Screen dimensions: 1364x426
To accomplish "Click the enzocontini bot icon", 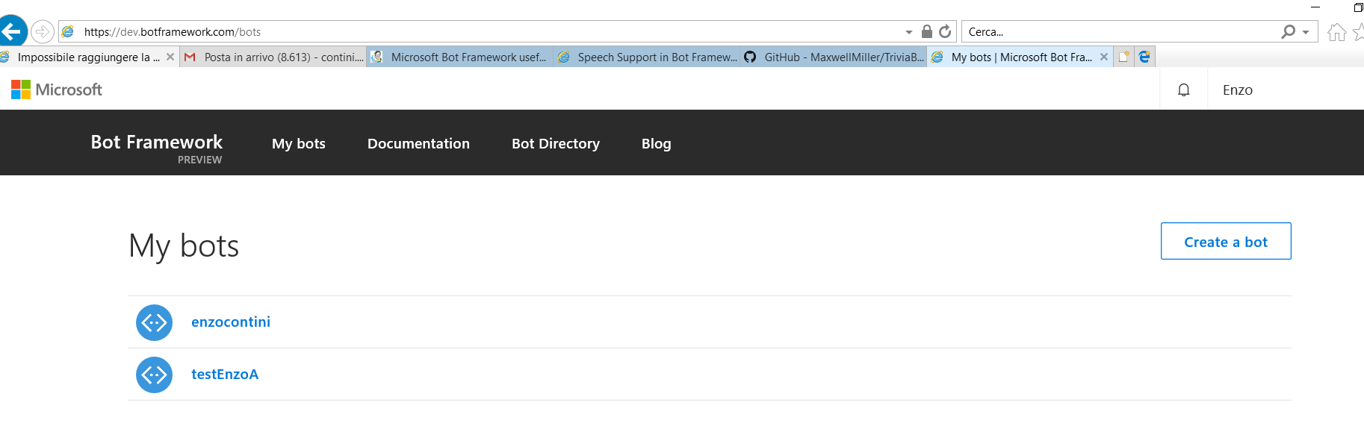I will coord(154,322).
